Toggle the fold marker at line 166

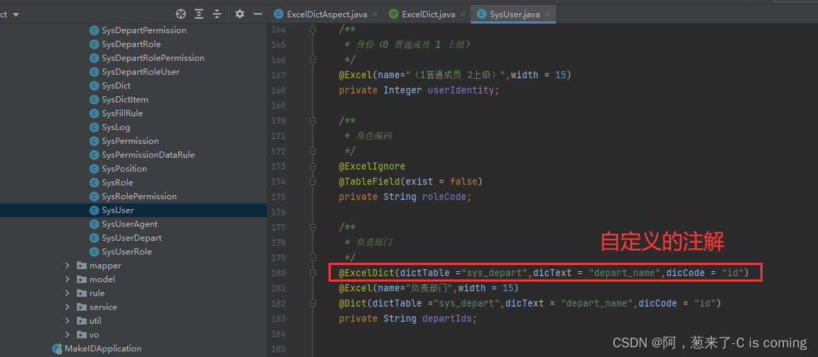click(313, 60)
